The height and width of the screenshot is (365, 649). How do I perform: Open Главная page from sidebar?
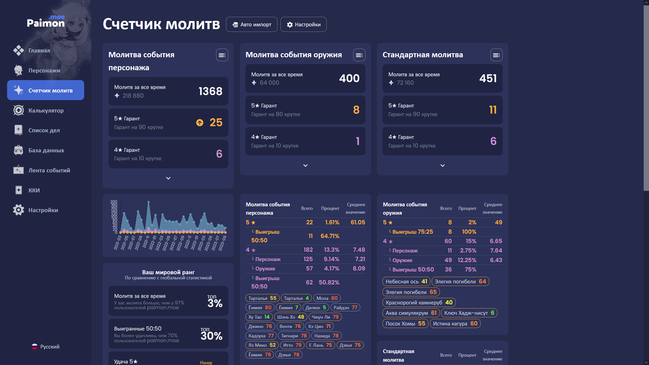39,50
